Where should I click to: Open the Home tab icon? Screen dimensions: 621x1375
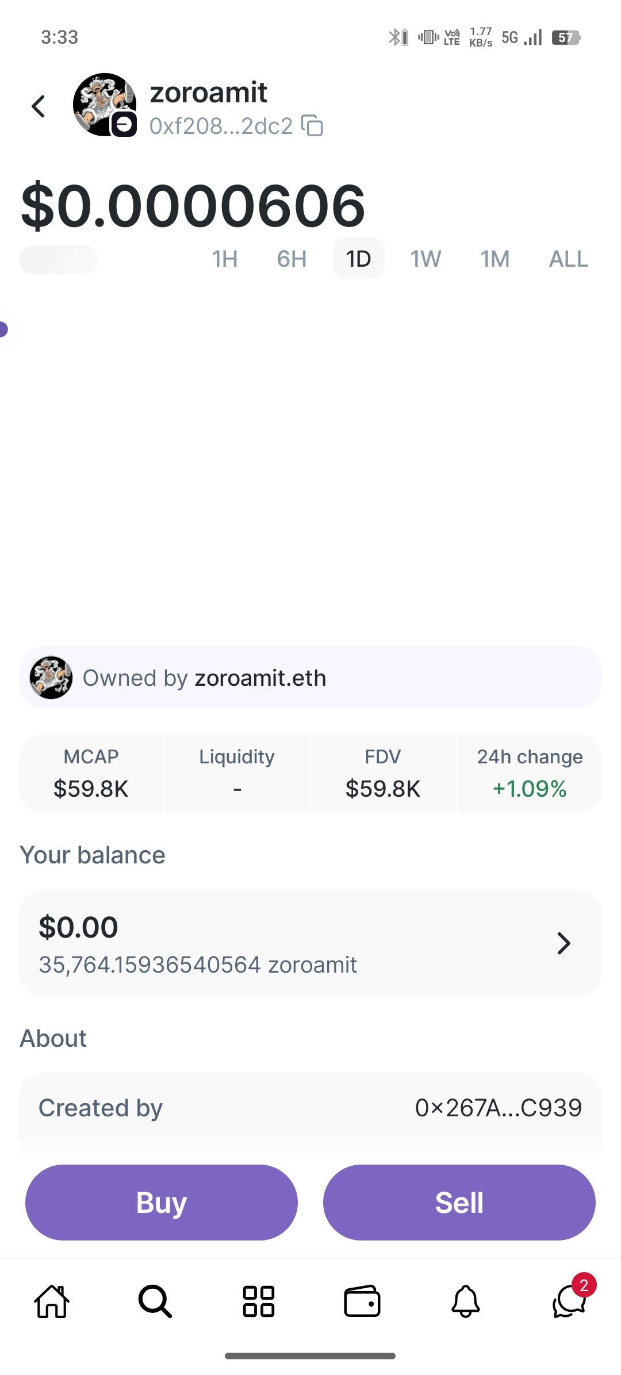coord(52,1301)
